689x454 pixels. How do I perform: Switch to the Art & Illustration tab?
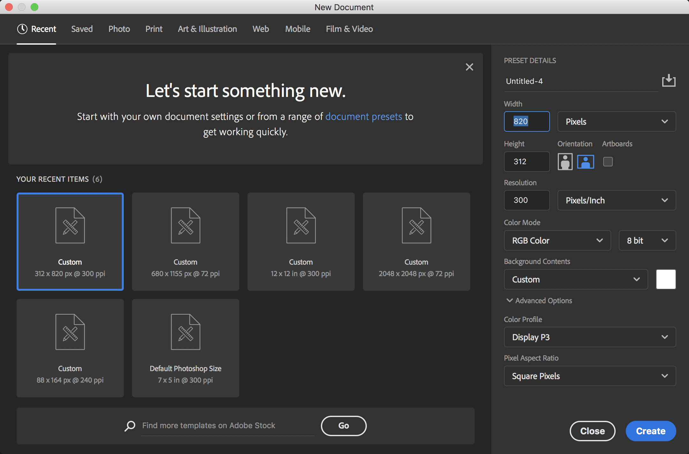[x=207, y=29]
